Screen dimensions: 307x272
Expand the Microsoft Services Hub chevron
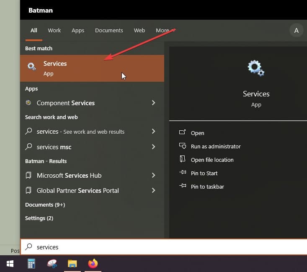153,175
